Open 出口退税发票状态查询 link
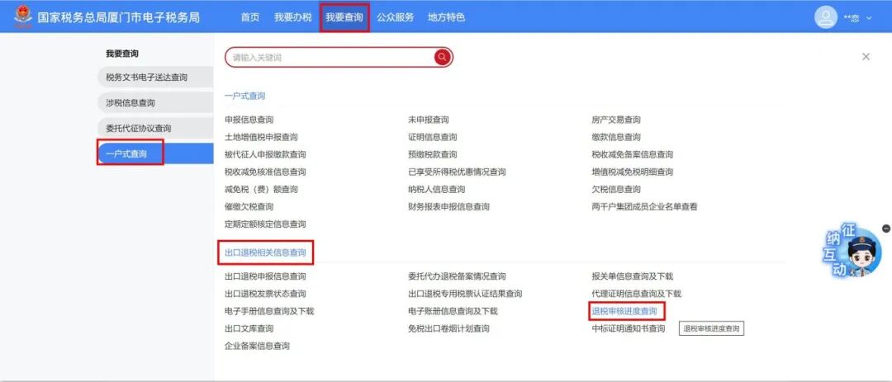This screenshot has width=892, height=382. (265, 294)
